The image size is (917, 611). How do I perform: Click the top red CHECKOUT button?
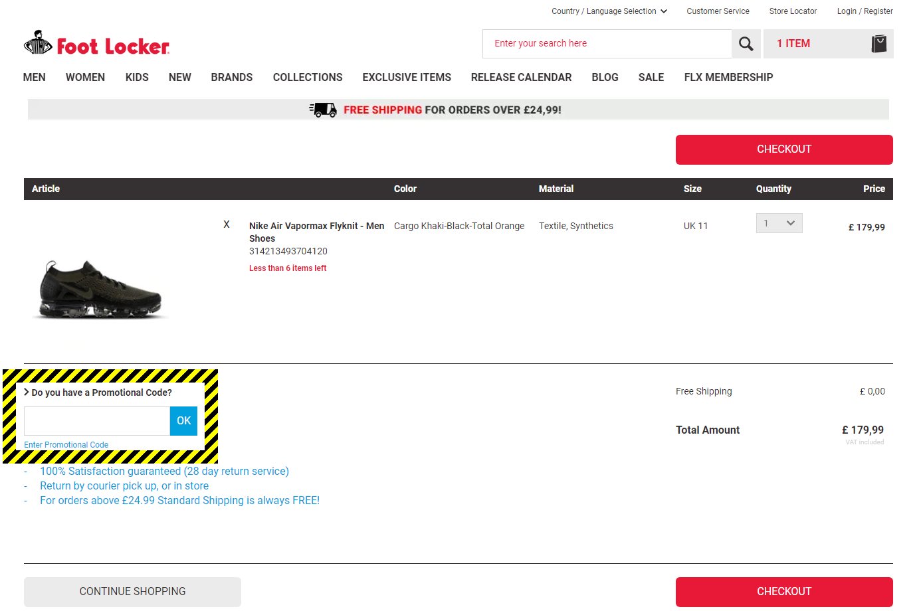(x=784, y=149)
